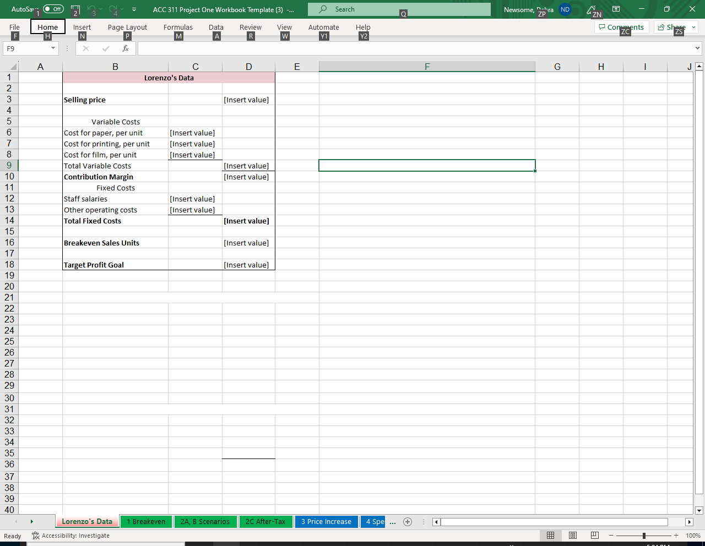The width and height of the screenshot is (705, 546).
Task: Click the Save icon in title bar
Action: pyautogui.click(x=75, y=9)
